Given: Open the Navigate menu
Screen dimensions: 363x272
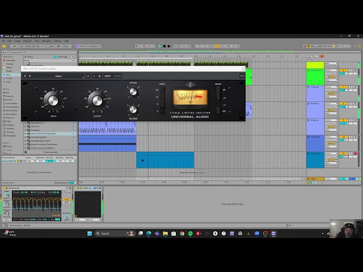Looking at the screenshot, I should coord(47,41).
